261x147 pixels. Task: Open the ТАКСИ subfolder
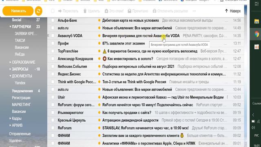pos(20,40)
